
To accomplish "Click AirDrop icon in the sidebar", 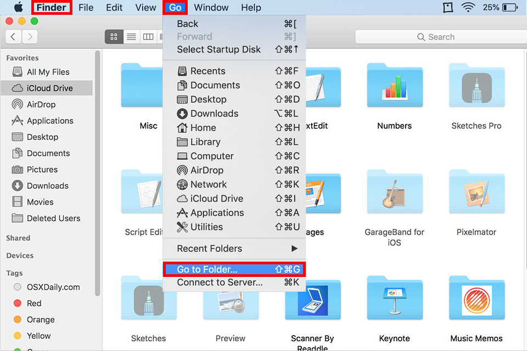I will coord(18,104).
